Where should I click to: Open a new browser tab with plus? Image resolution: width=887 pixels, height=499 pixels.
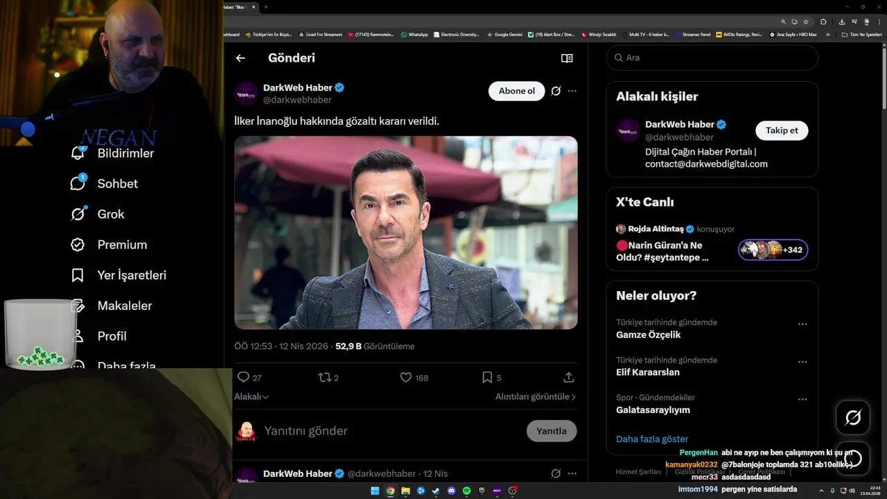(x=265, y=7)
